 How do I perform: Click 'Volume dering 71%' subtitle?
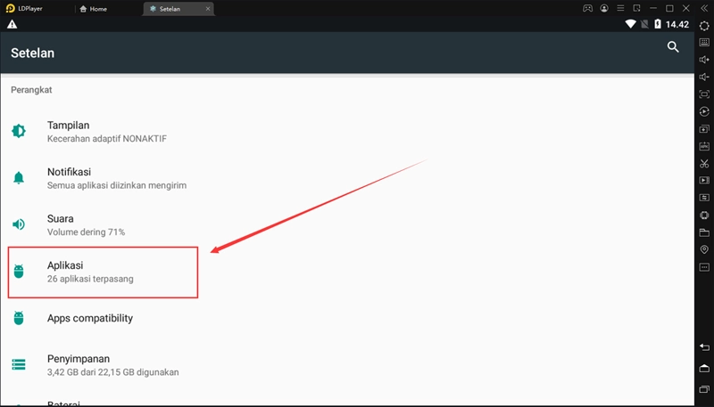click(86, 232)
